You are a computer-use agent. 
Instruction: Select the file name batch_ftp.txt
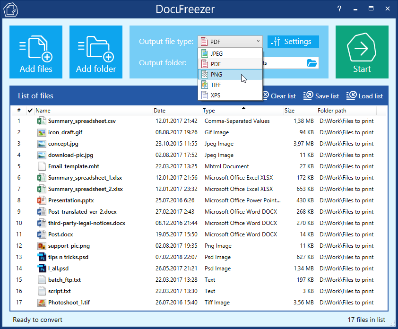pyautogui.click(x=64, y=280)
